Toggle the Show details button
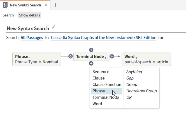This screenshot has width=186, height=113. click(29, 15)
